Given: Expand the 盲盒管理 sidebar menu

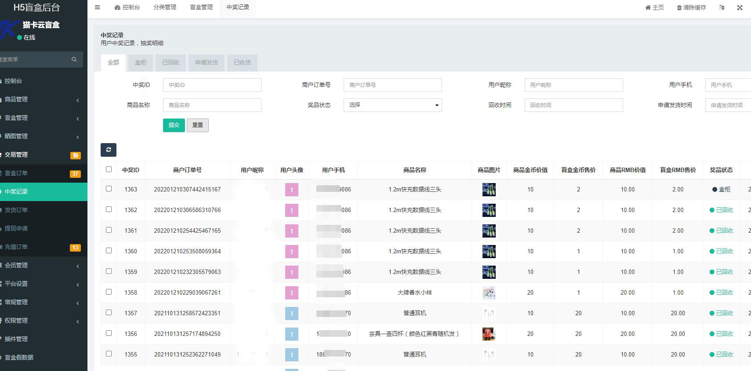Looking at the screenshot, I should (x=44, y=118).
